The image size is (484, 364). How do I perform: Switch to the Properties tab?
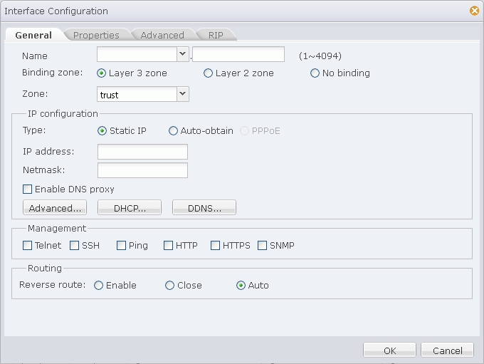click(x=96, y=35)
